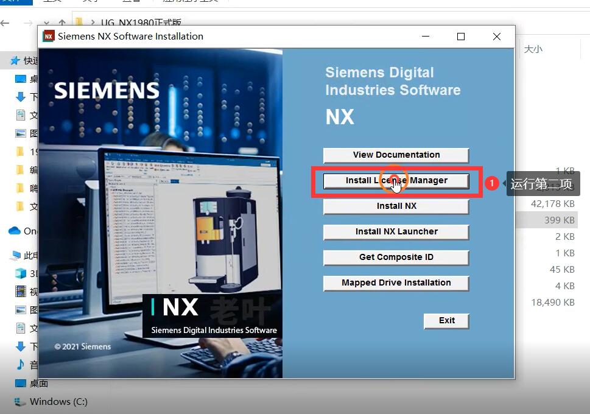Open Documents icon under Quick access
The height and width of the screenshot is (414, 590).
pyautogui.click(x=21, y=115)
